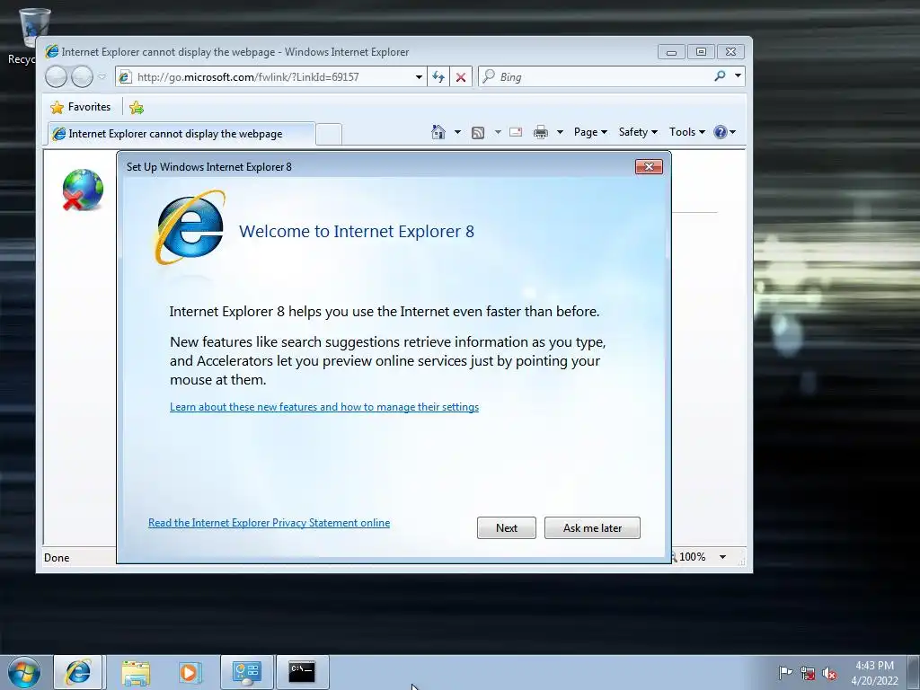Expand the Print dropdown arrow
The height and width of the screenshot is (690, 920).
point(560,132)
